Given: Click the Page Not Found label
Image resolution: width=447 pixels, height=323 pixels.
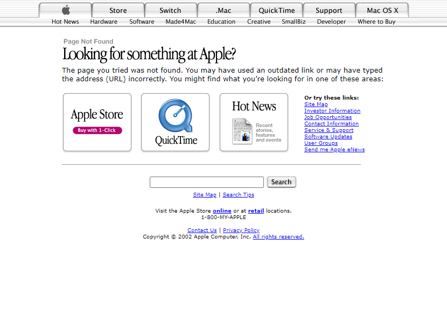Looking at the screenshot, I should click(x=88, y=41).
